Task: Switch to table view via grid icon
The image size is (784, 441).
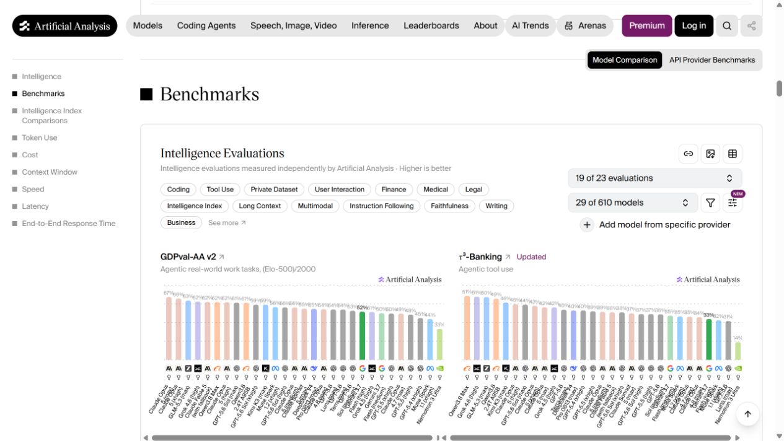Action: 733,154
